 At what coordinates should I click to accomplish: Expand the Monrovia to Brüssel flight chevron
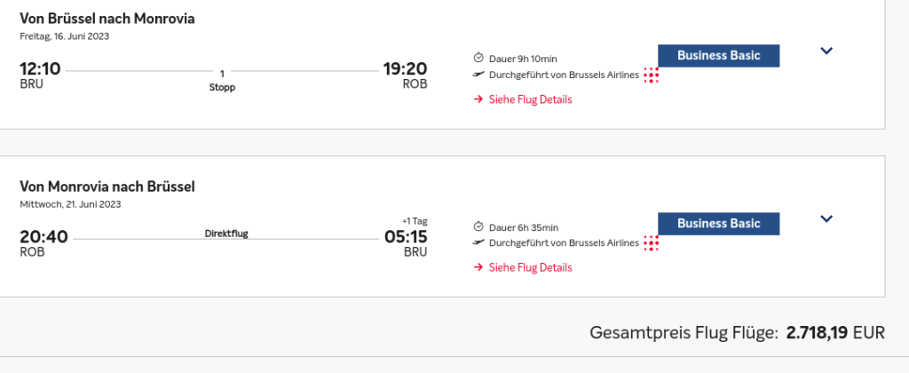tap(826, 219)
